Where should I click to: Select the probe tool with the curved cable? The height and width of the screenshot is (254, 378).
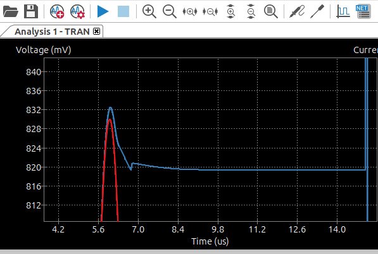pos(297,11)
